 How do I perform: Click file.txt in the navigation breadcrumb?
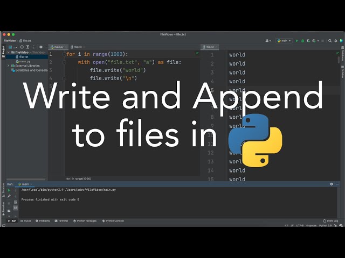[x=25, y=41]
